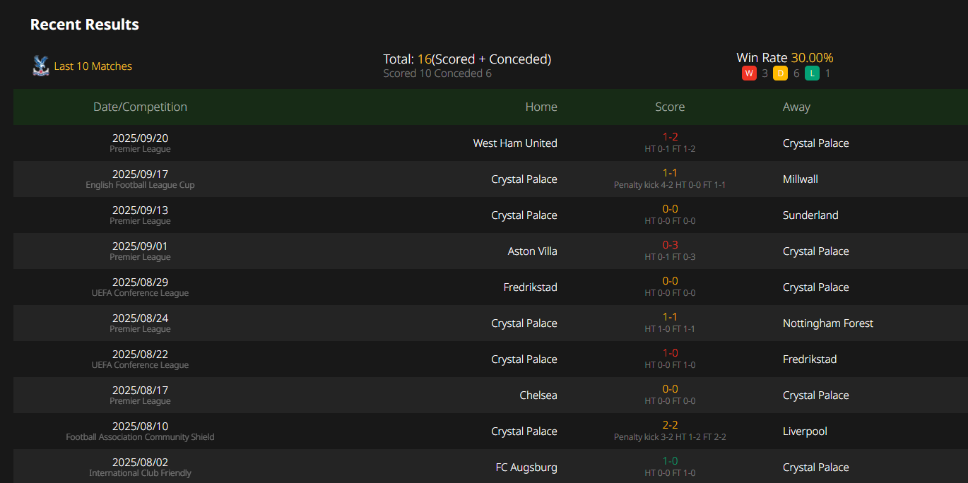Select Chelsea in the home column
The image size is (968, 483).
(538, 395)
